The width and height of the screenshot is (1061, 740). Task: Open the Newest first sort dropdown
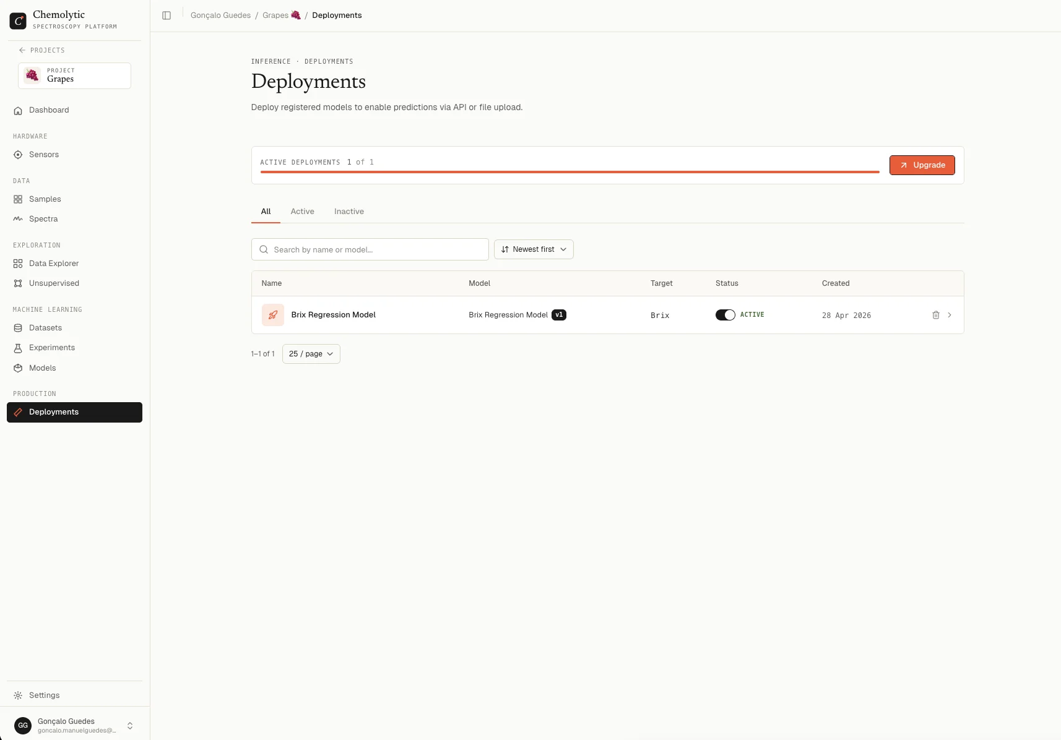click(x=534, y=249)
